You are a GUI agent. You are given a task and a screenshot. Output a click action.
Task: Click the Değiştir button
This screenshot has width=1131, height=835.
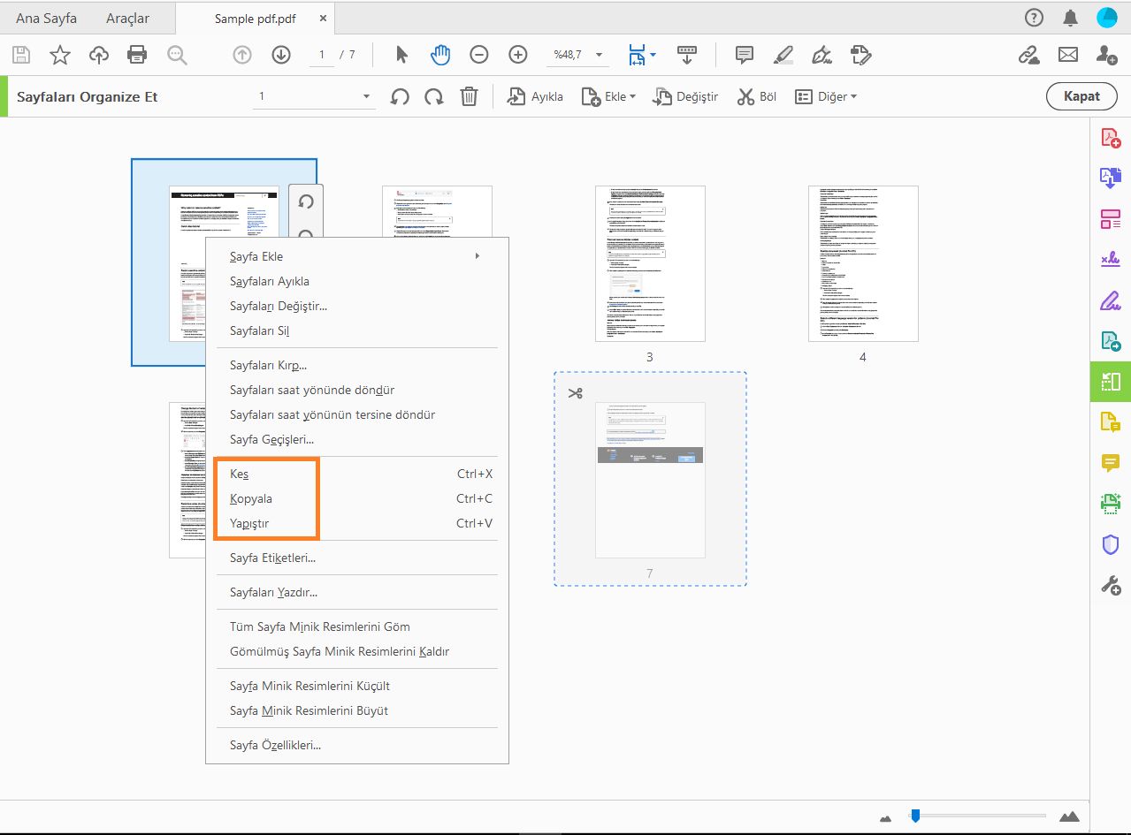[x=685, y=96]
